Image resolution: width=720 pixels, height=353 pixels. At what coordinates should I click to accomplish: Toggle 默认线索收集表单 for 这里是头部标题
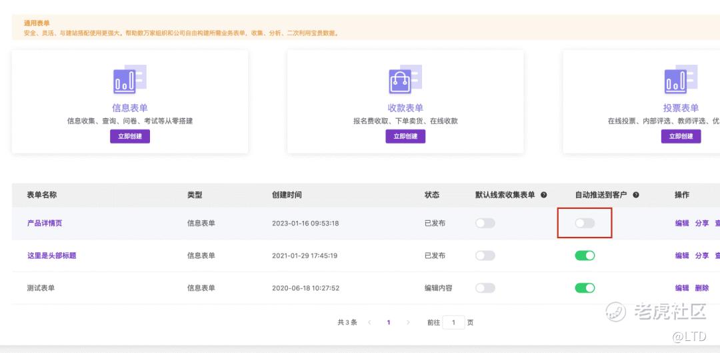pos(485,256)
